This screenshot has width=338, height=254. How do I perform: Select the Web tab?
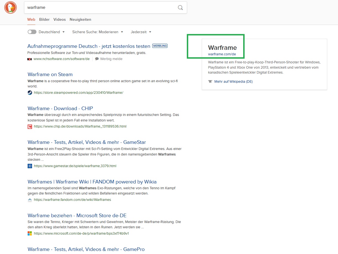[x=31, y=19]
